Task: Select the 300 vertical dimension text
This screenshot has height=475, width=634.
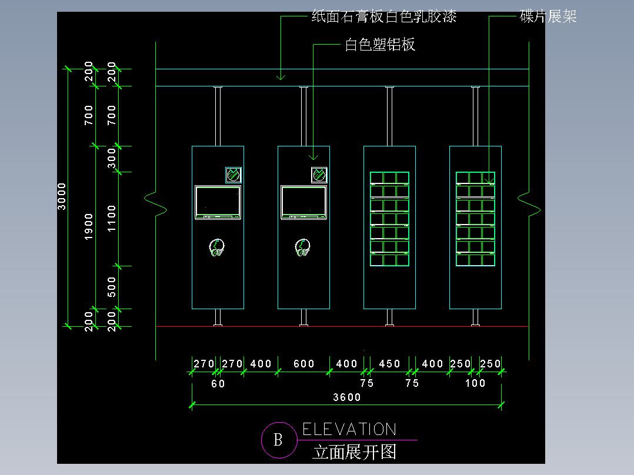Action: pyautogui.click(x=111, y=158)
